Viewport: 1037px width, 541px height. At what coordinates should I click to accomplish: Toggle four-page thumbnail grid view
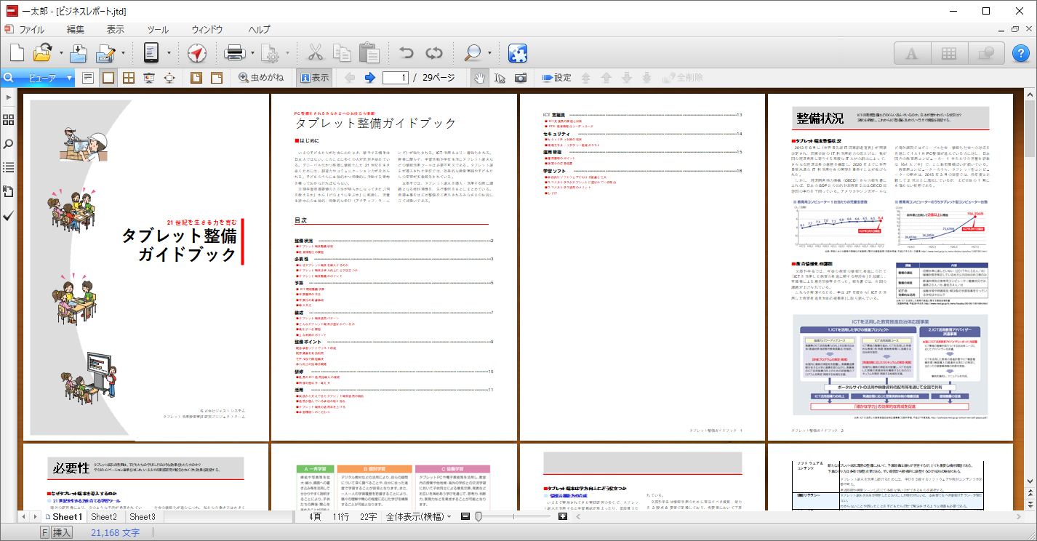pos(128,78)
